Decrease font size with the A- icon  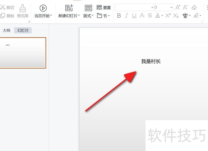[x=186, y=7]
